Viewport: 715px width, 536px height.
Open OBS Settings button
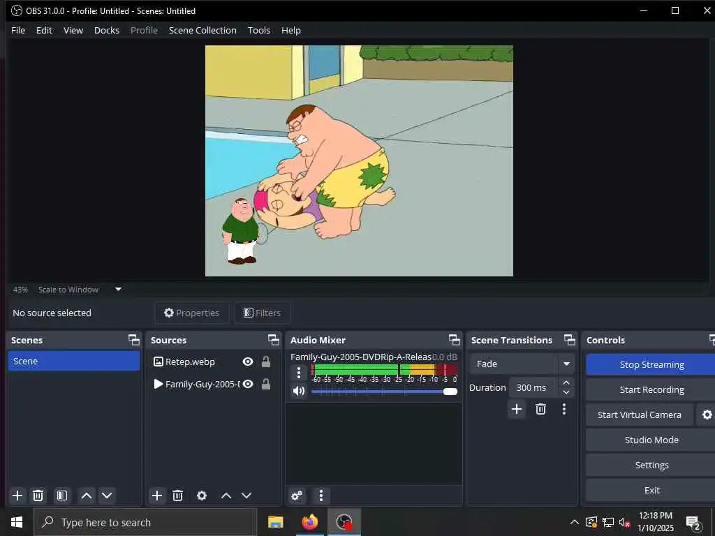point(651,465)
